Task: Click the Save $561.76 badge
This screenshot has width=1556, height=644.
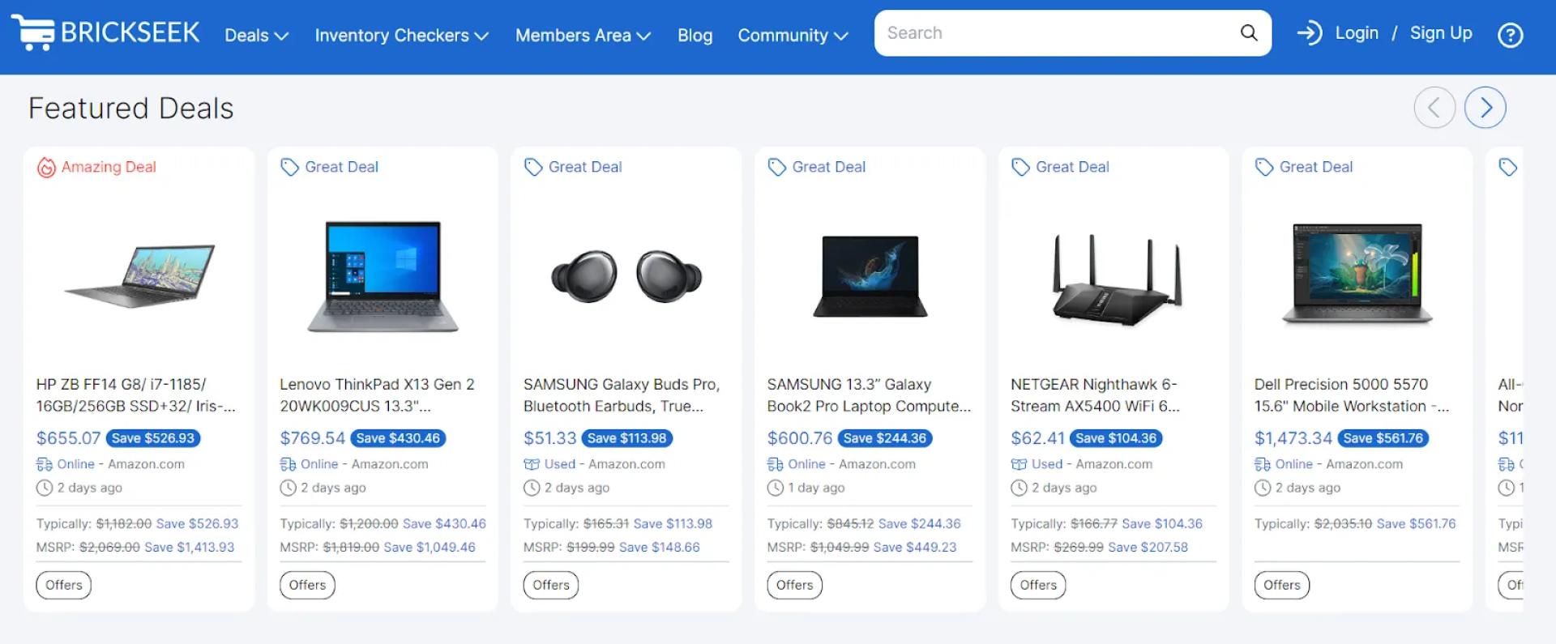Action: click(x=1383, y=438)
